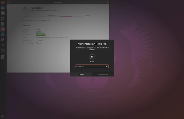
Task: Click the Authenticate button
Action: pos(103,74)
